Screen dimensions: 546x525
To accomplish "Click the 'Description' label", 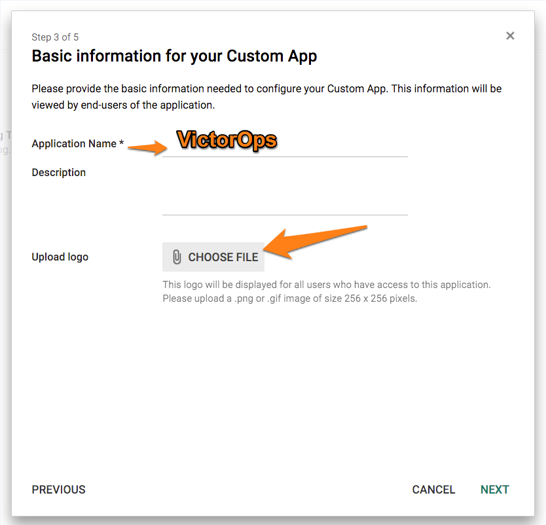I will (x=58, y=172).
